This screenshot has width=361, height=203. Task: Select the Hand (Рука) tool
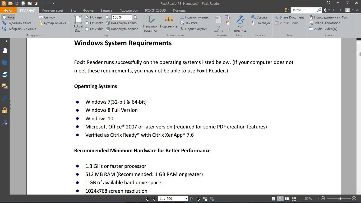coord(8,17)
